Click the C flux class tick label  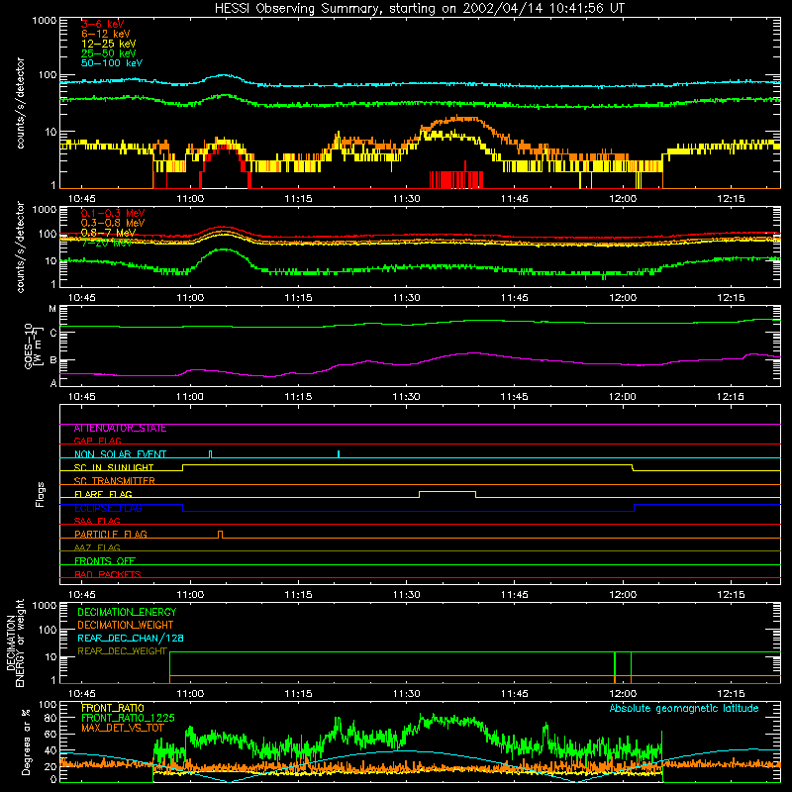[x=53, y=334]
